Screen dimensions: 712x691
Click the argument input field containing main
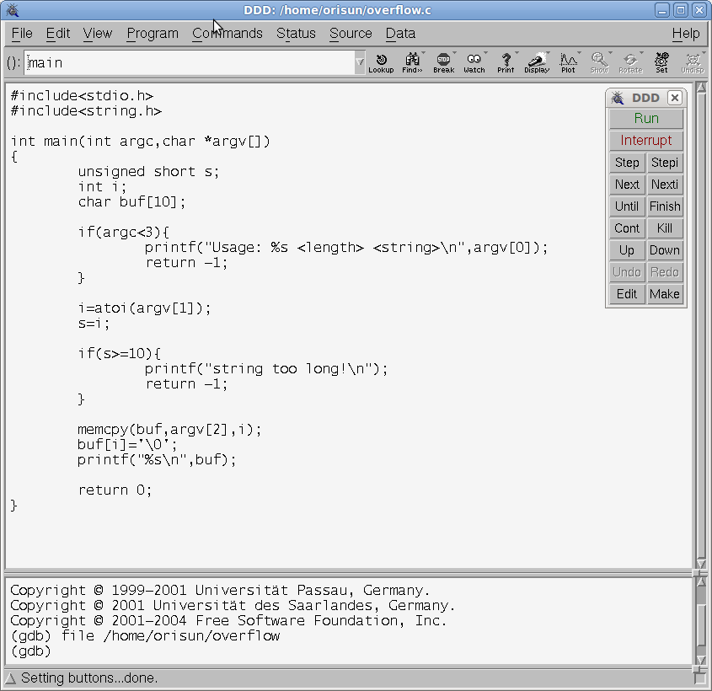point(189,62)
